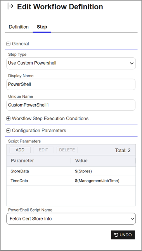Click the undo arrow icon
Screen dimensions: 142x251
116,235
